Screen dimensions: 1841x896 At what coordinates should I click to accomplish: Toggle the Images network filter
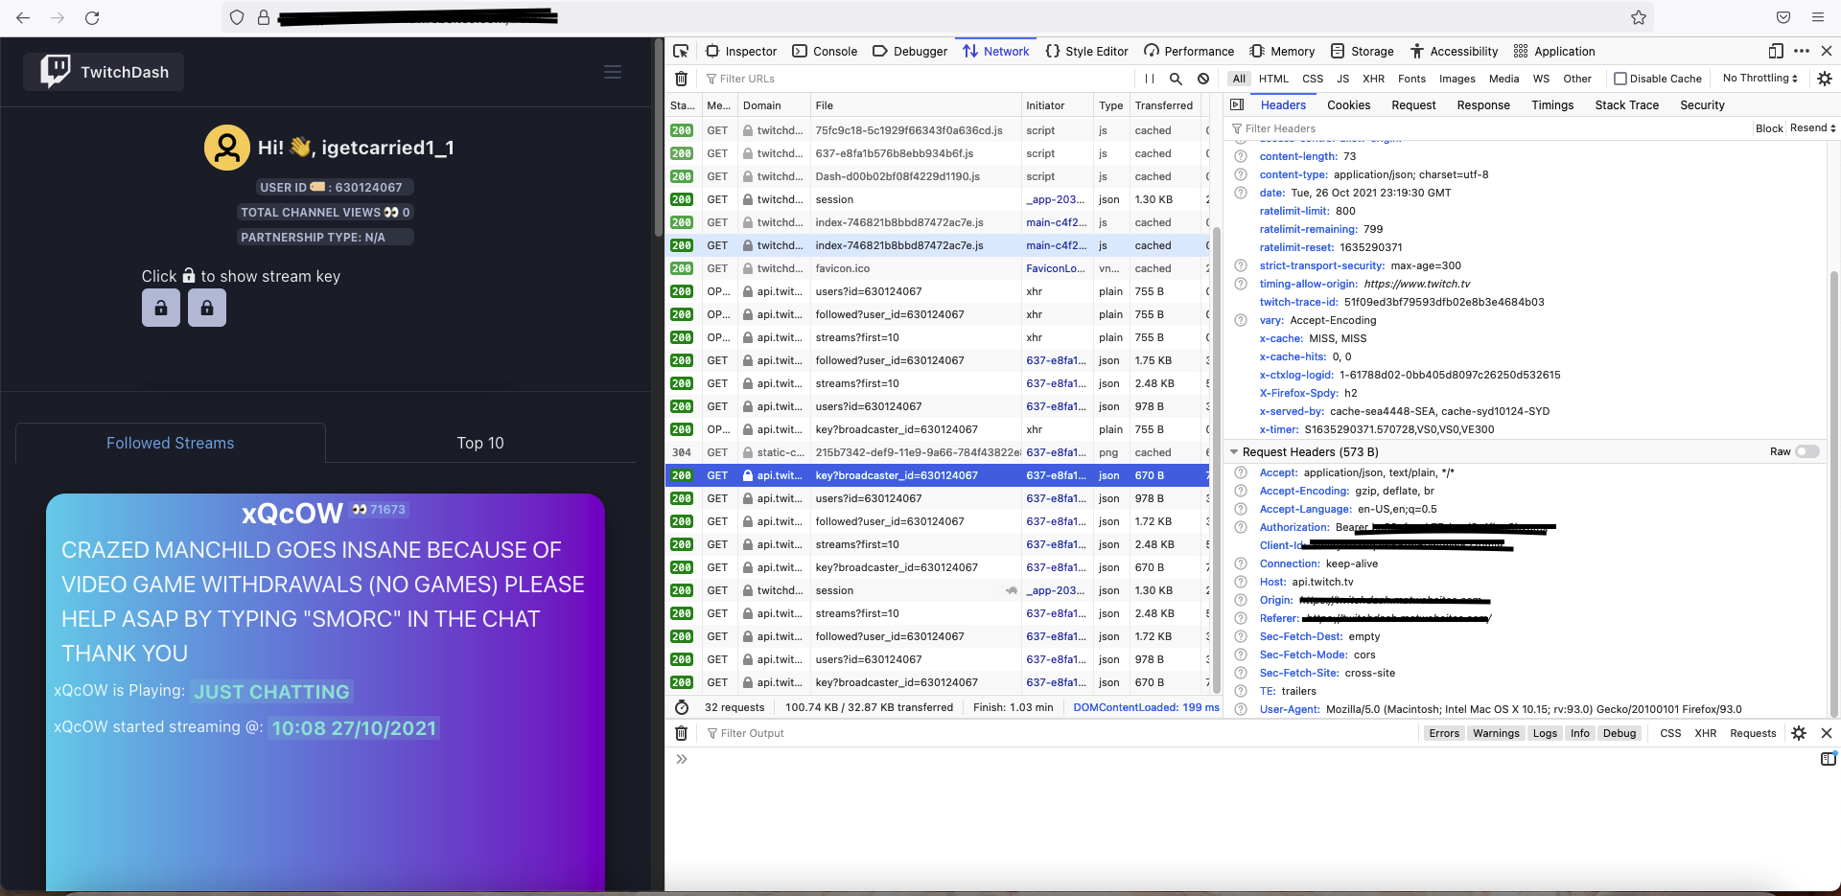1457,79
